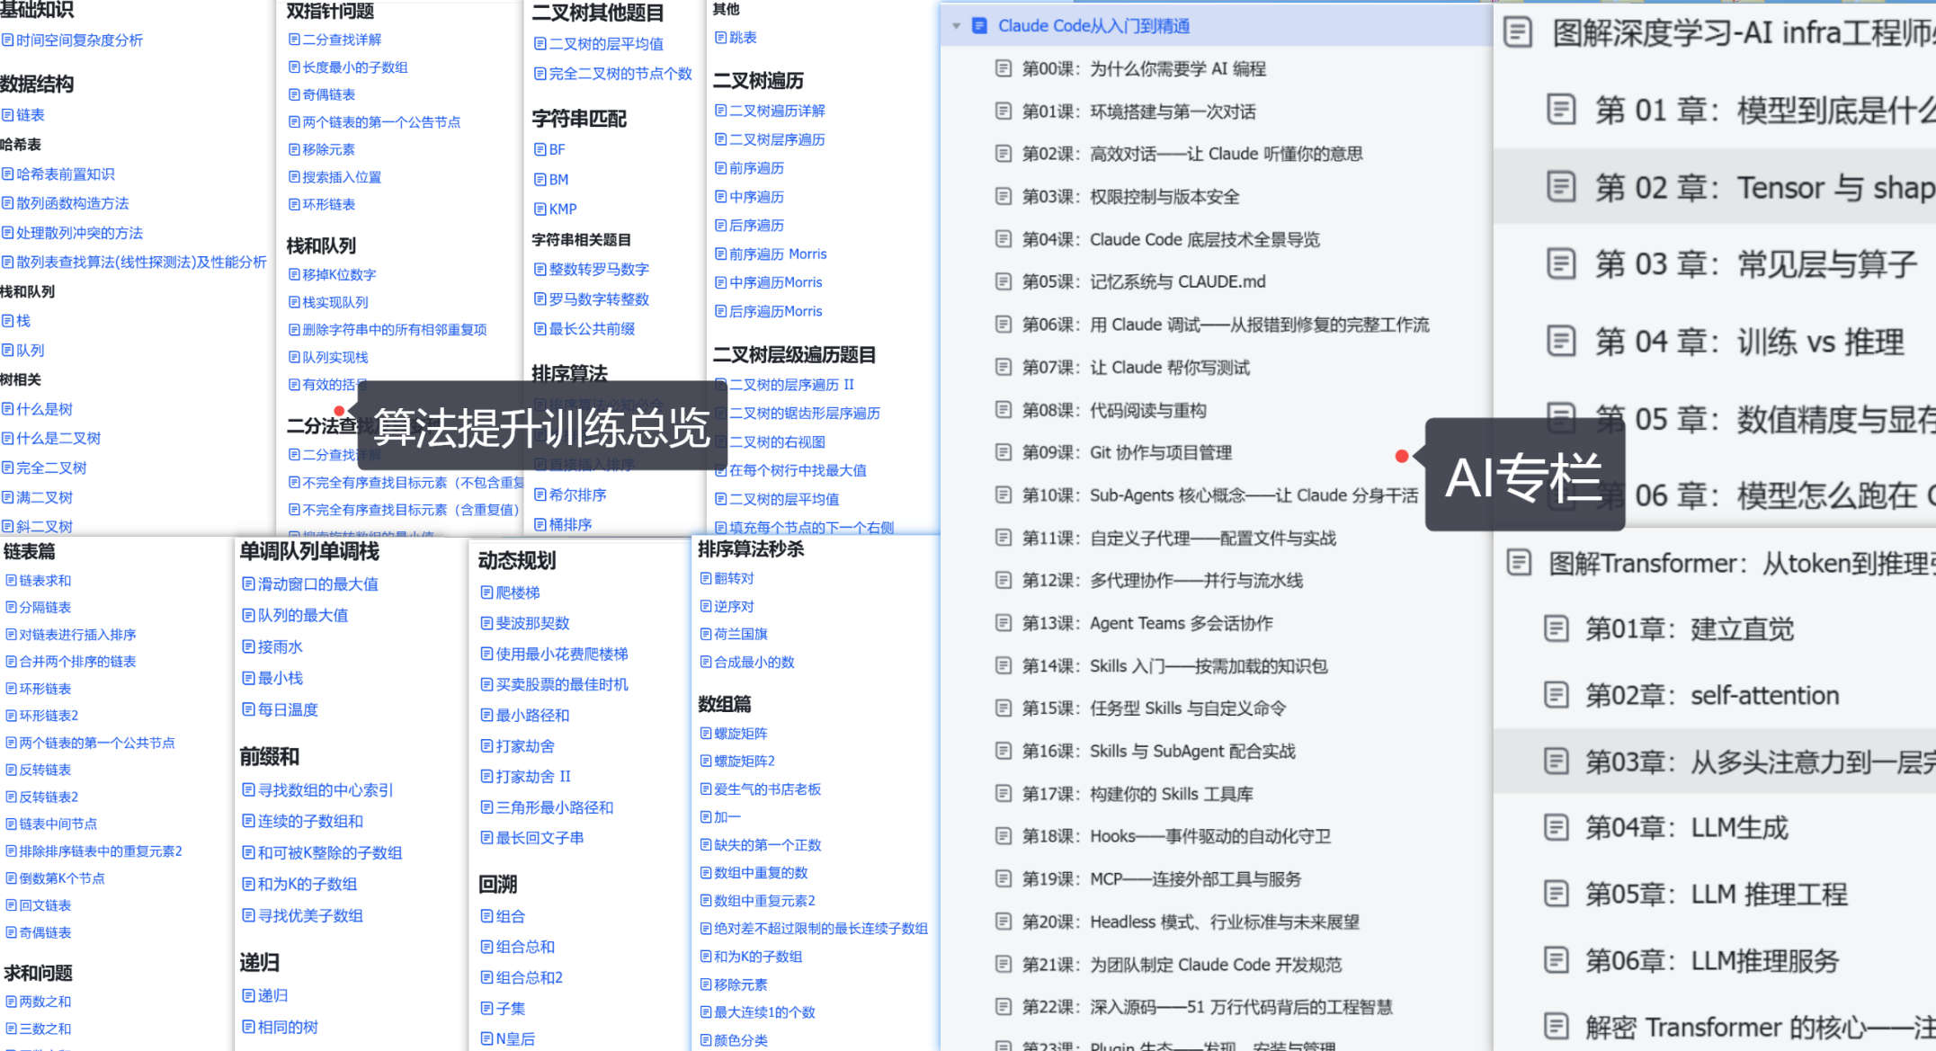
Task: Click document icon beside 第01课: 环境搭建与第一次对话
Action: [1004, 111]
